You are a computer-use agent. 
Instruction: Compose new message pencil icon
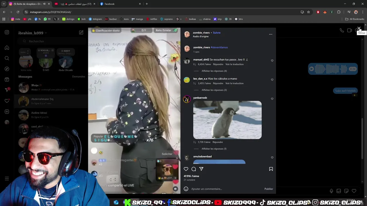81,33
